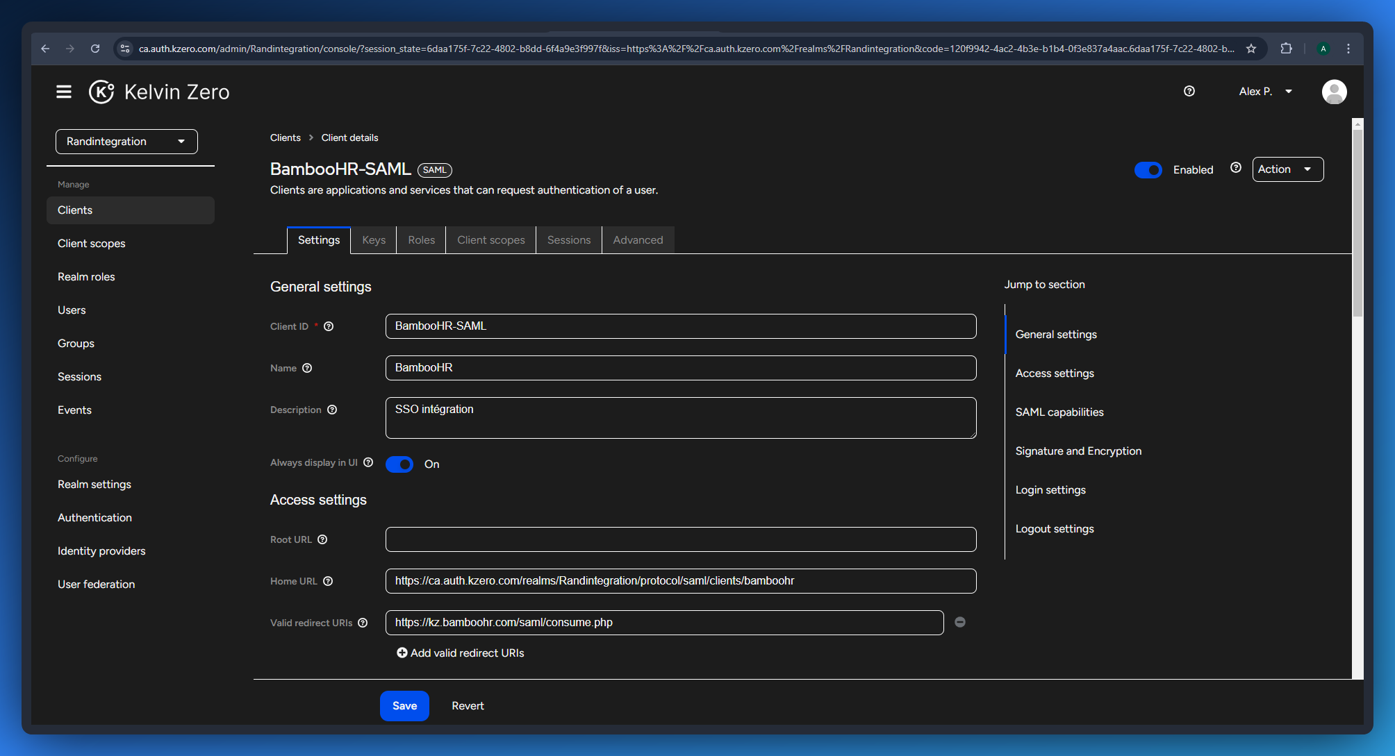Screen dimensions: 1395x756
Task: Switch to the Sessions tab
Action: (569, 240)
